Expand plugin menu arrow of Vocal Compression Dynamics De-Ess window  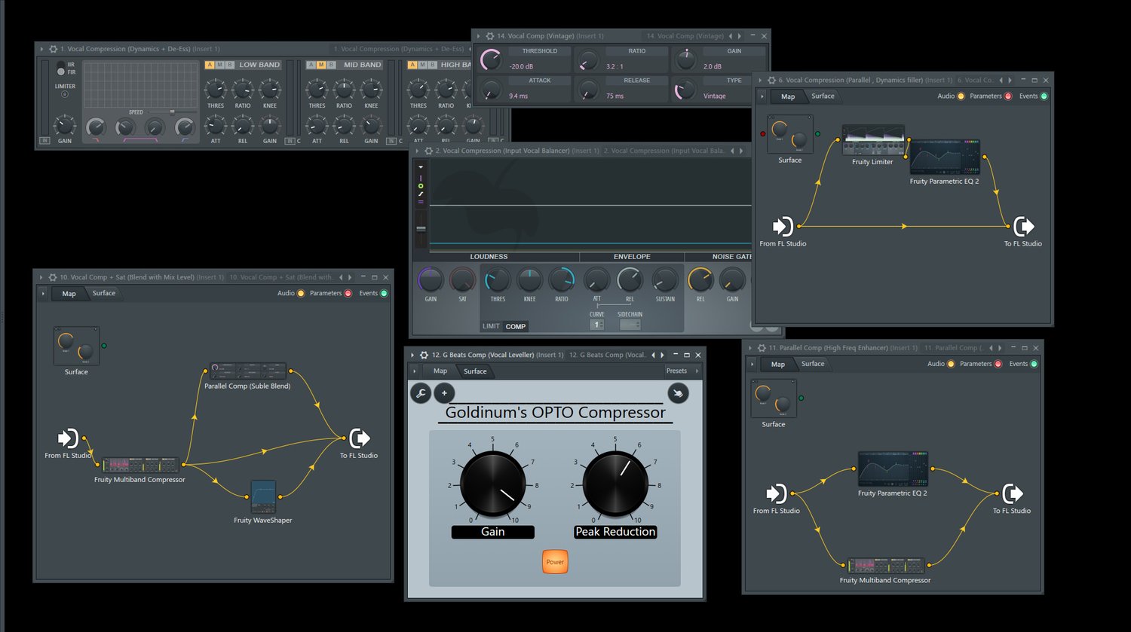[41, 49]
